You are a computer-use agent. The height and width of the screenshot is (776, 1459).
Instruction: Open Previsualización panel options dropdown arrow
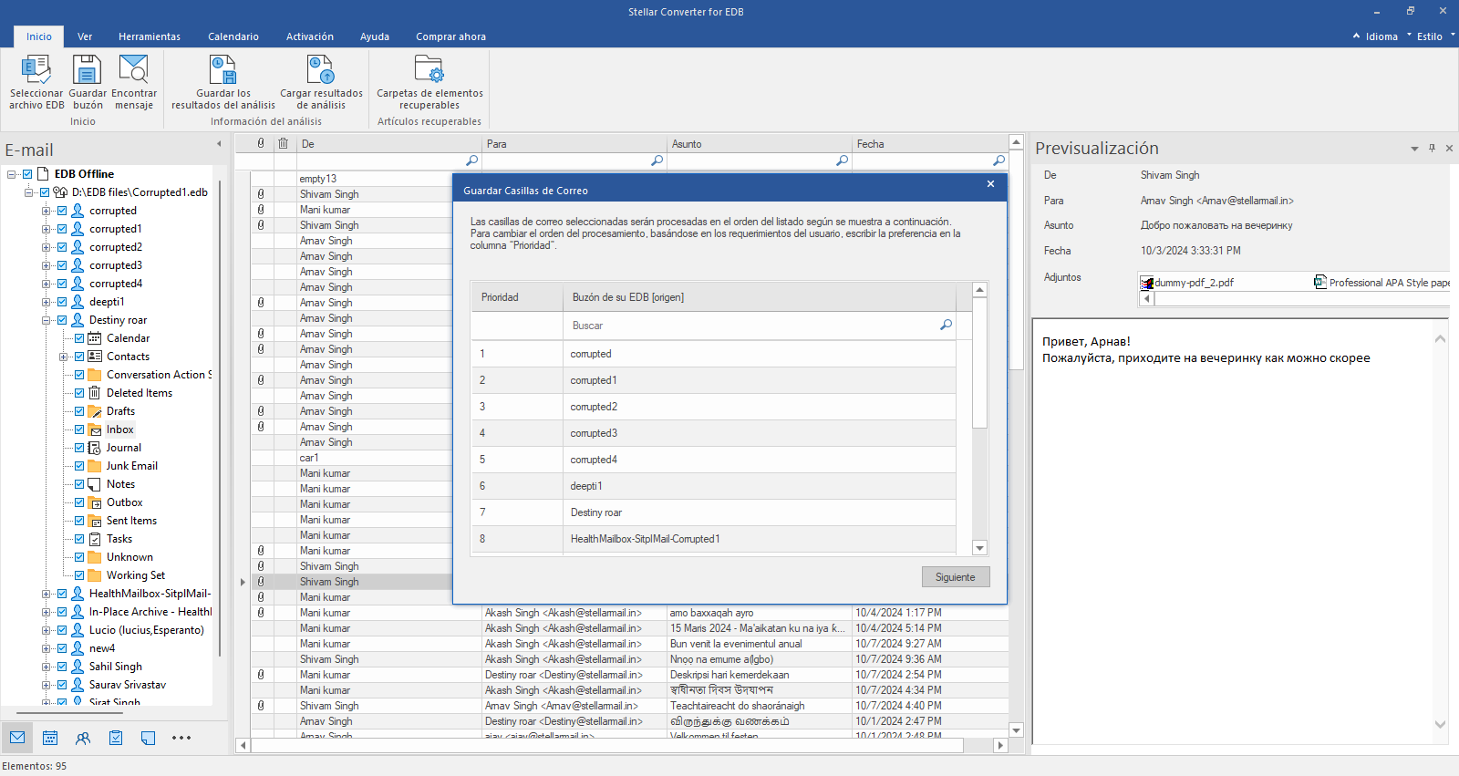tap(1414, 149)
